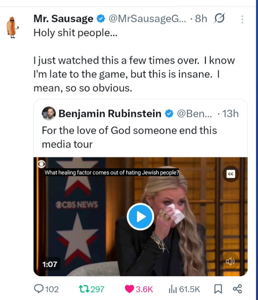258x300 pixels.
Task: Unlike the tweet with 3.6K likes
Action: coord(129,289)
